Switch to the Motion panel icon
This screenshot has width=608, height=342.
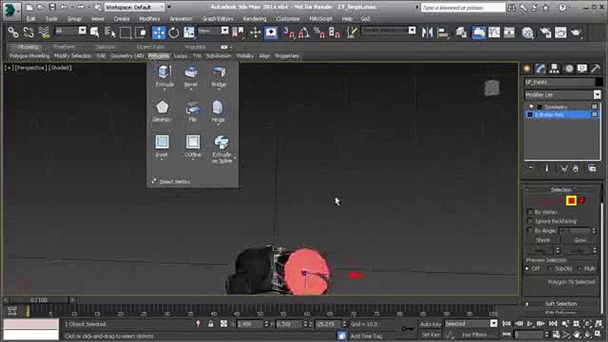click(x=569, y=69)
